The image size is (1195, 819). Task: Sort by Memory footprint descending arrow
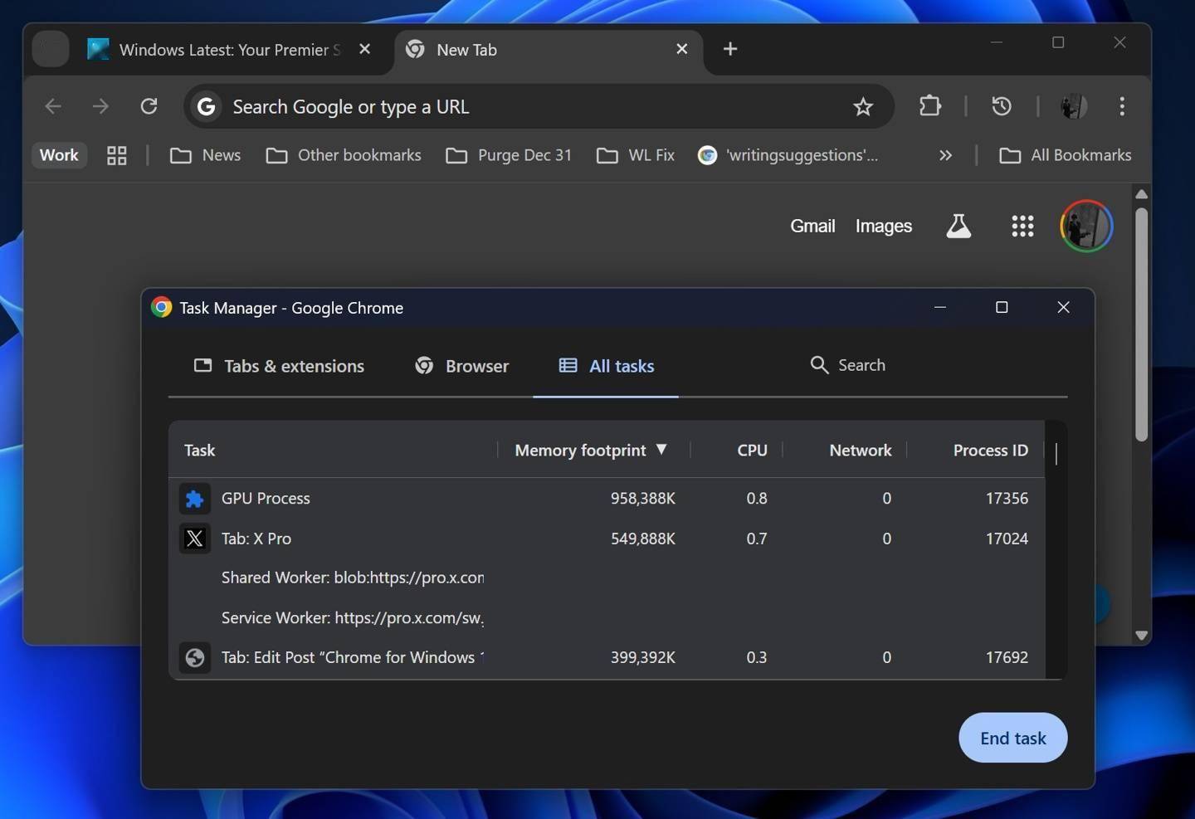[661, 449]
